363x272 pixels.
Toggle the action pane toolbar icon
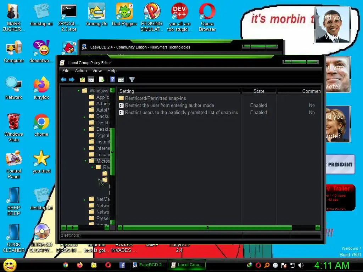coord(121,80)
